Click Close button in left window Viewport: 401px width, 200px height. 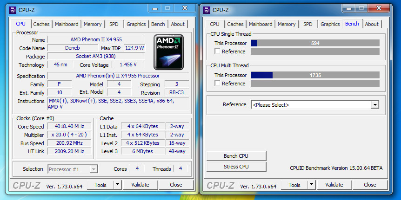pyautogui.click(x=176, y=185)
